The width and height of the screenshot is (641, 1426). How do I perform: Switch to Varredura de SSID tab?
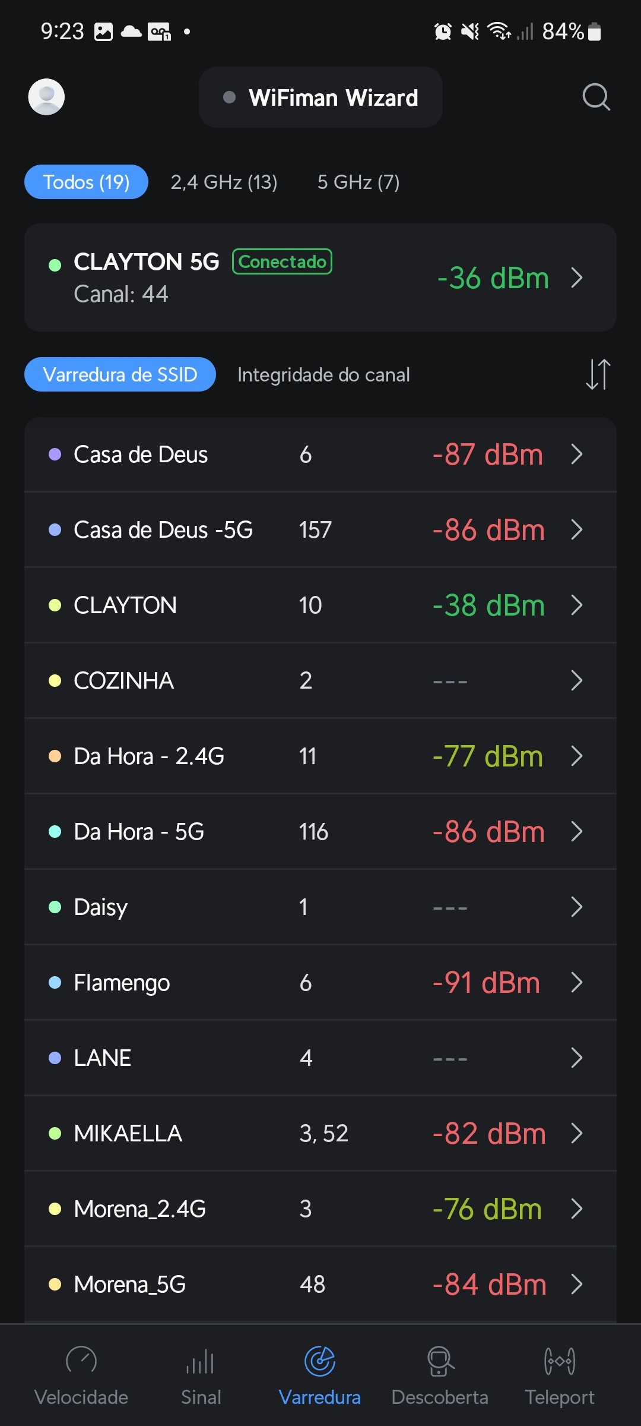click(x=120, y=375)
